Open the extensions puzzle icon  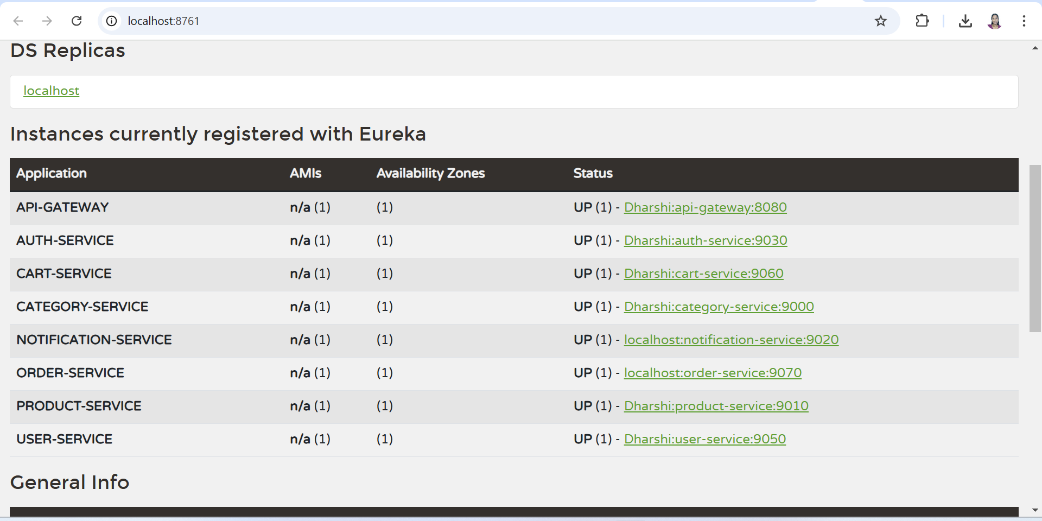(922, 21)
